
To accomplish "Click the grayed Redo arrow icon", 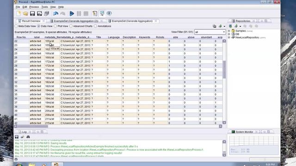I will pos(63,13).
